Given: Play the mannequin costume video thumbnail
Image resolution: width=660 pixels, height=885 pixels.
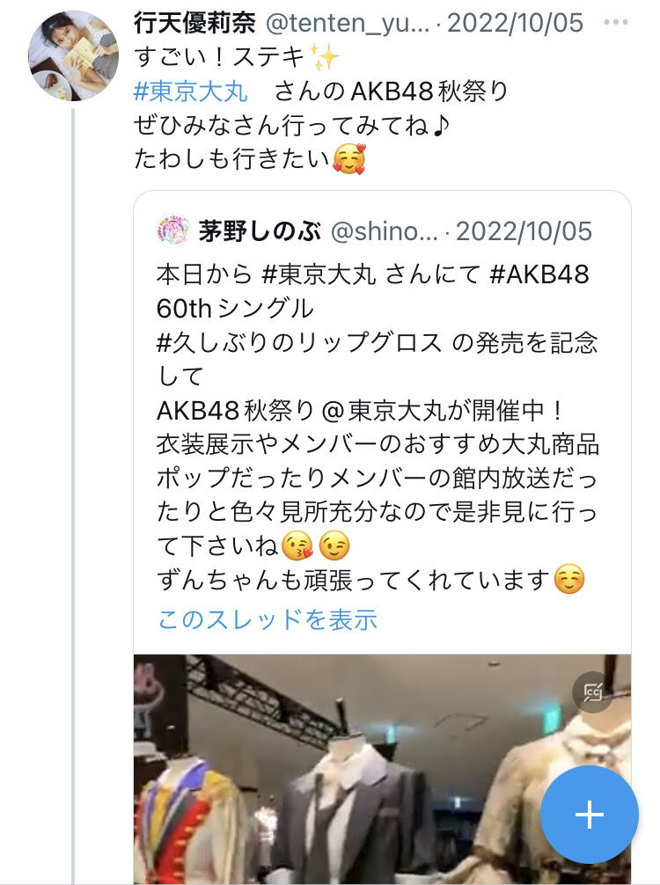Looking at the screenshot, I should 382,769.
